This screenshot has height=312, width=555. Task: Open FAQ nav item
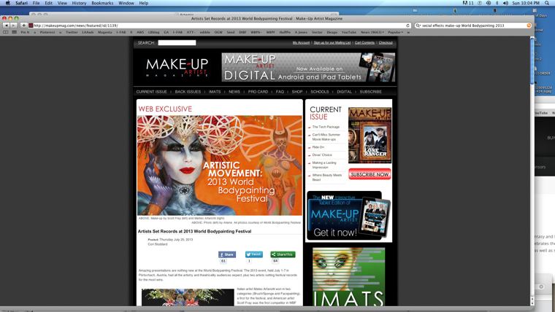tap(280, 92)
